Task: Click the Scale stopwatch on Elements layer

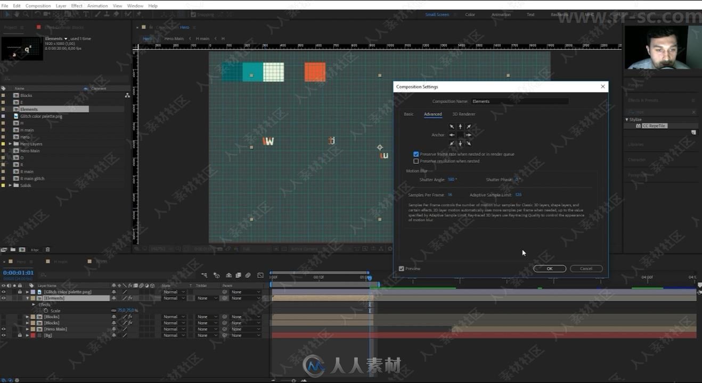Action: coord(45,311)
